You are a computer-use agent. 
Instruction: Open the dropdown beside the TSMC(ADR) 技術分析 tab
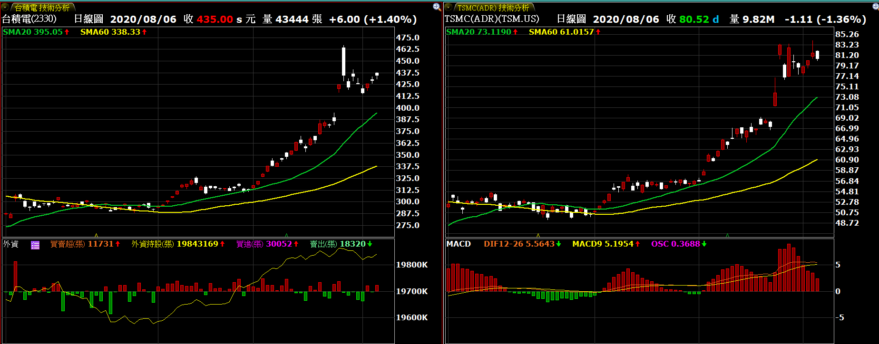point(449,7)
